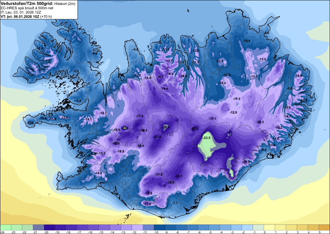Click the -19.5 temperature value
The height and width of the screenshot is (234, 330).
pos(144,130)
